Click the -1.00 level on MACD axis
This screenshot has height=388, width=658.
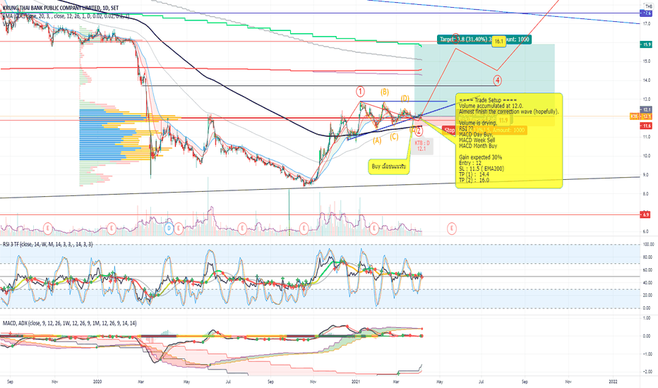647,353
